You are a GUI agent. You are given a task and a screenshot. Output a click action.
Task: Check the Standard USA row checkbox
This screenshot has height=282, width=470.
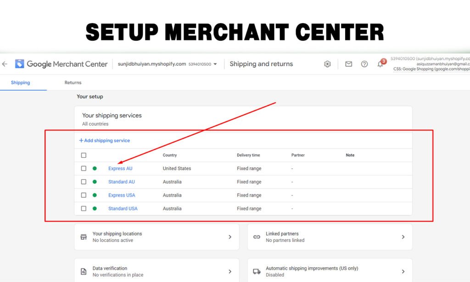84,208
